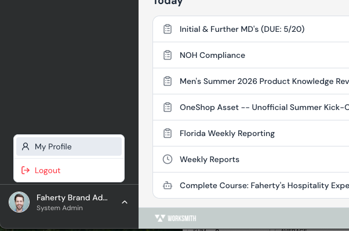Viewport: 349px width, 231px height.
Task: Click the course icon beside Complete Course
Action: [x=168, y=185]
